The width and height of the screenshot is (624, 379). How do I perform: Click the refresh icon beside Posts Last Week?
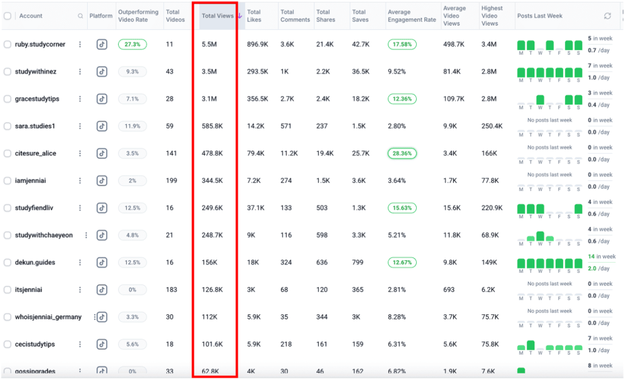(x=607, y=16)
